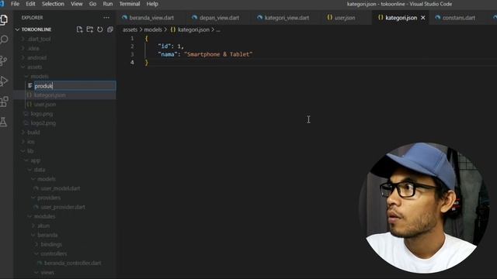Open the View menu
497x279 pixels.
76,4
